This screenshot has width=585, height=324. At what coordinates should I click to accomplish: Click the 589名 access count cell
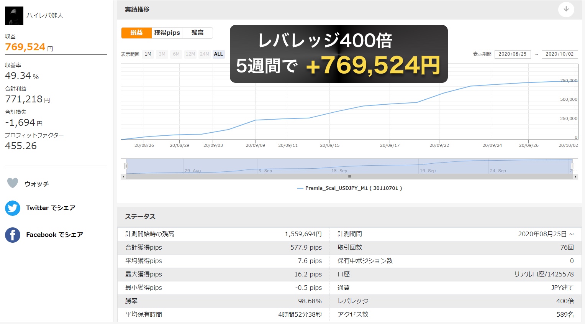click(565, 314)
